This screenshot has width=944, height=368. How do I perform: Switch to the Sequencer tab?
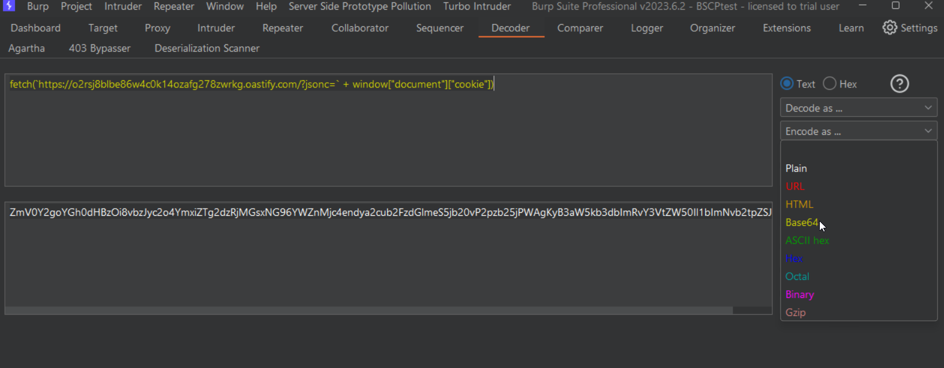(440, 28)
